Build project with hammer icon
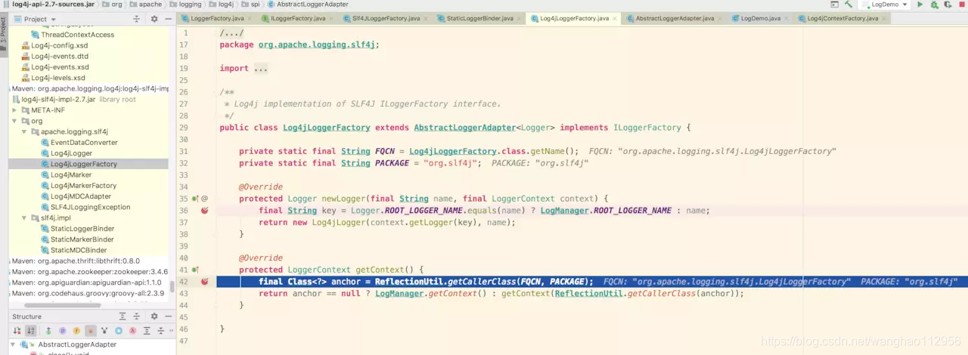968x355 pixels. [849, 5]
